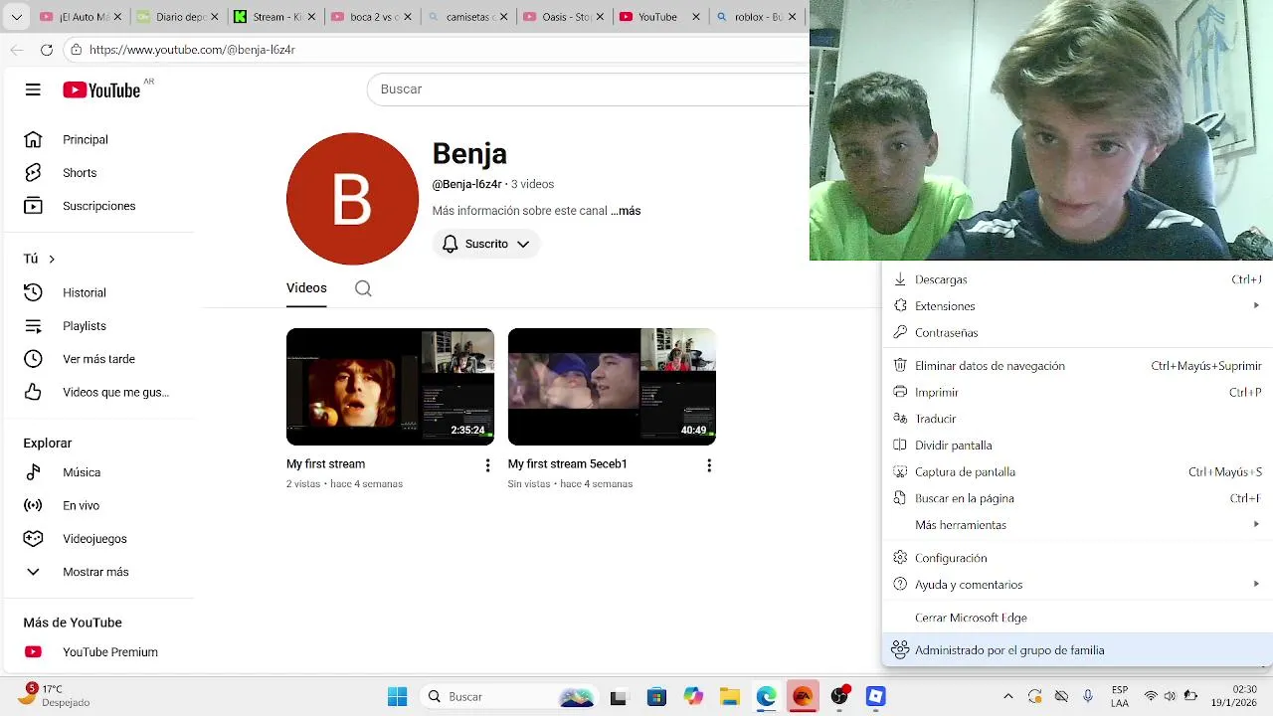Play the 40:49 video thumbnail
This screenshot has width=1273, height=716.
612,387
